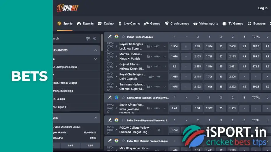Select France Ligue 1 tournament

(77, 107)
